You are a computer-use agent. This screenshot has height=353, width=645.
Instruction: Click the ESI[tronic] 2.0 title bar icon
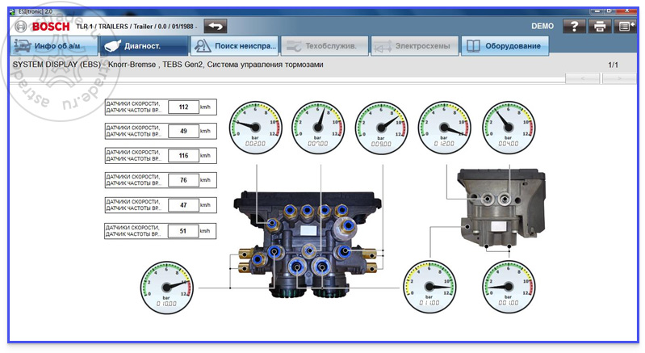point(12,11)
